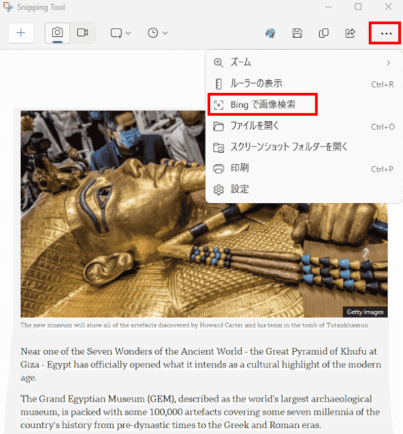This screenshot has height=434, width=403.
Task: Select 印刷 from the menu
Action: click(304, 168)
